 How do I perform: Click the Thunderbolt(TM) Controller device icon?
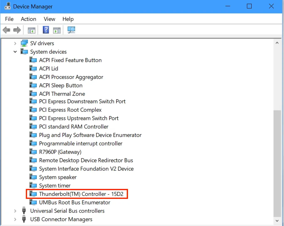[33, 194]
